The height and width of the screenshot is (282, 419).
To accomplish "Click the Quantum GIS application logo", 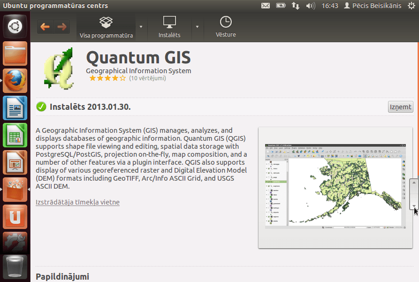I will [x=59, y=68].
